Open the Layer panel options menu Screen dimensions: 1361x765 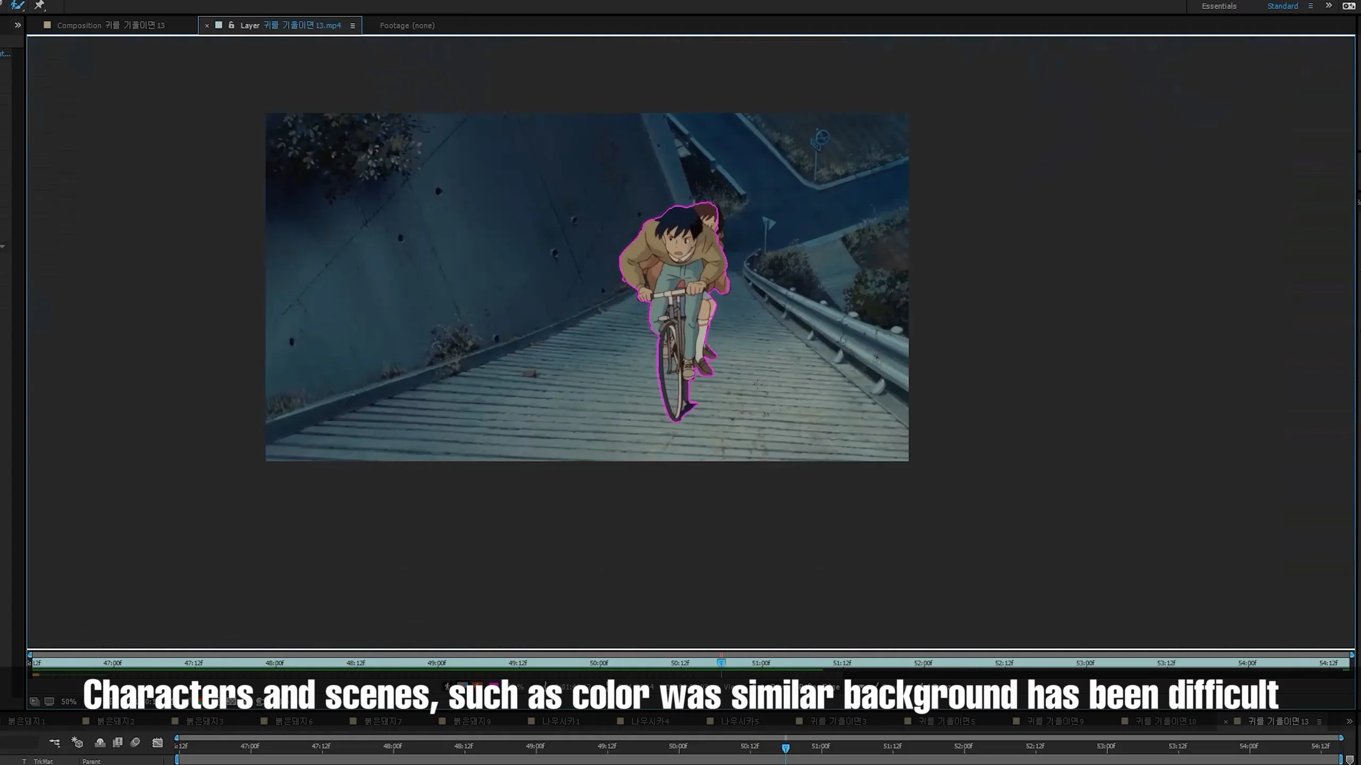352,25
